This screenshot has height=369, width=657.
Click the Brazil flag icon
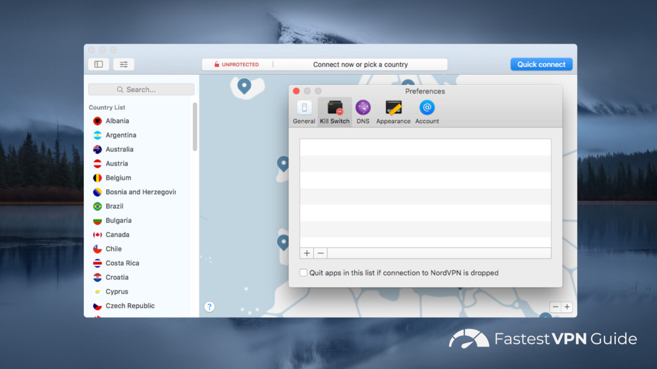pos(97,206)
